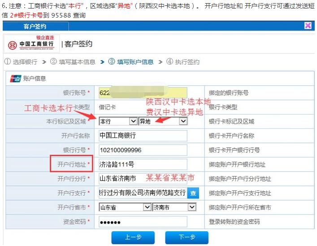Click the 查 lookup button for 开户行支行
The height and width of the screenshot is (246, 317).
pyautogui.click(x=193, y=193)
